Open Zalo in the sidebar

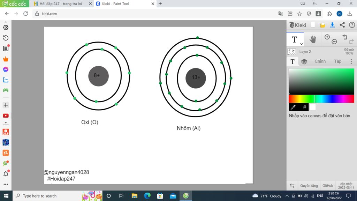tap(6, 80)
